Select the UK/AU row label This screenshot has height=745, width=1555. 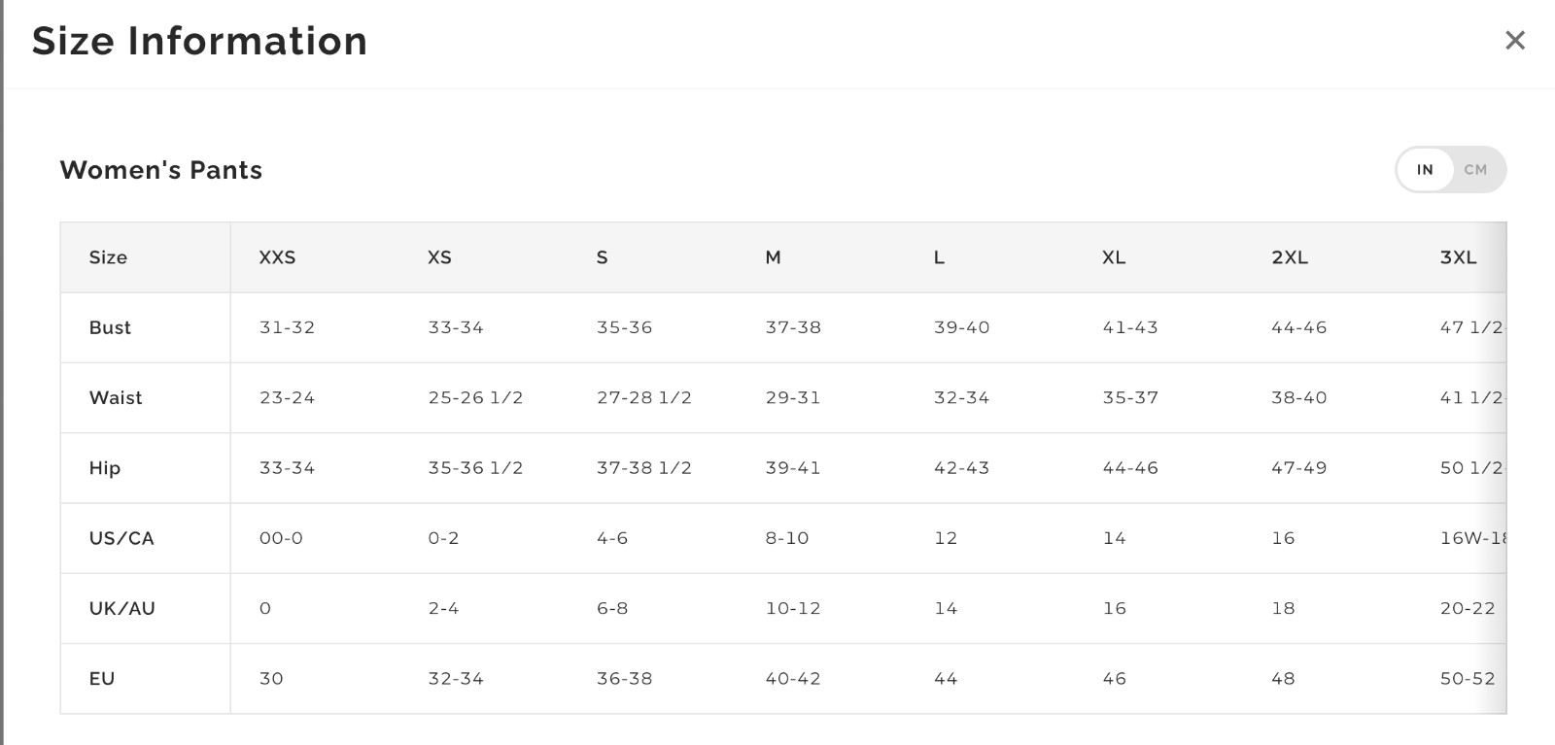122,608
